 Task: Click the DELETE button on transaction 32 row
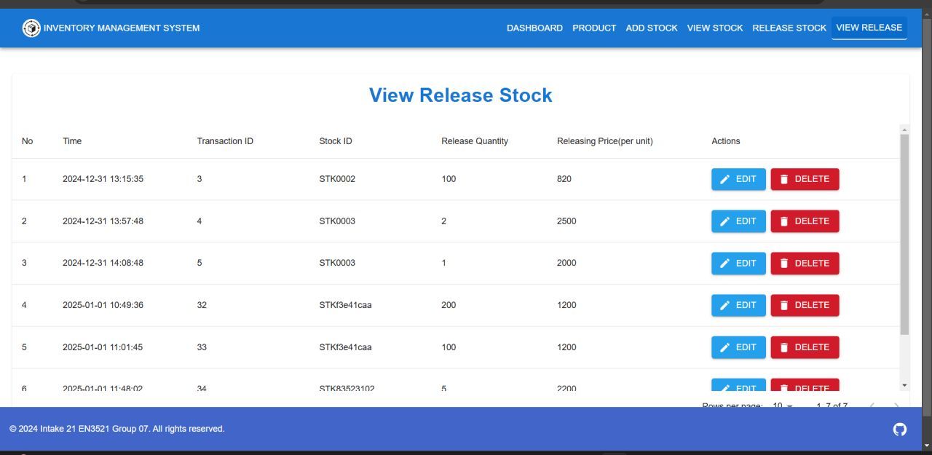(x=805, y=305)
